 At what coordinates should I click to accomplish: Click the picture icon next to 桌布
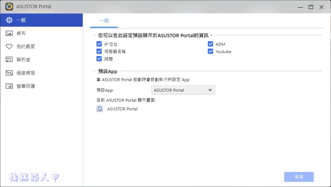[x=9, y=33]
